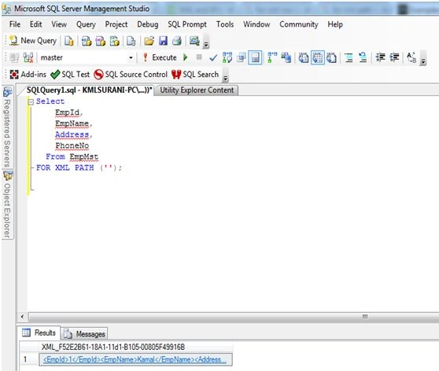
Task: Collapse the Select statement outline box
Action: tap(31, 102)
